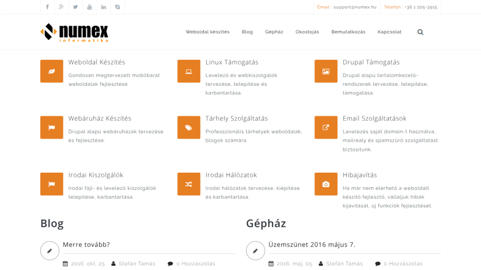Open the Irodai Hálózatok service heading
The height and width of the screenshot is (270, 481).
click(232, 175)
